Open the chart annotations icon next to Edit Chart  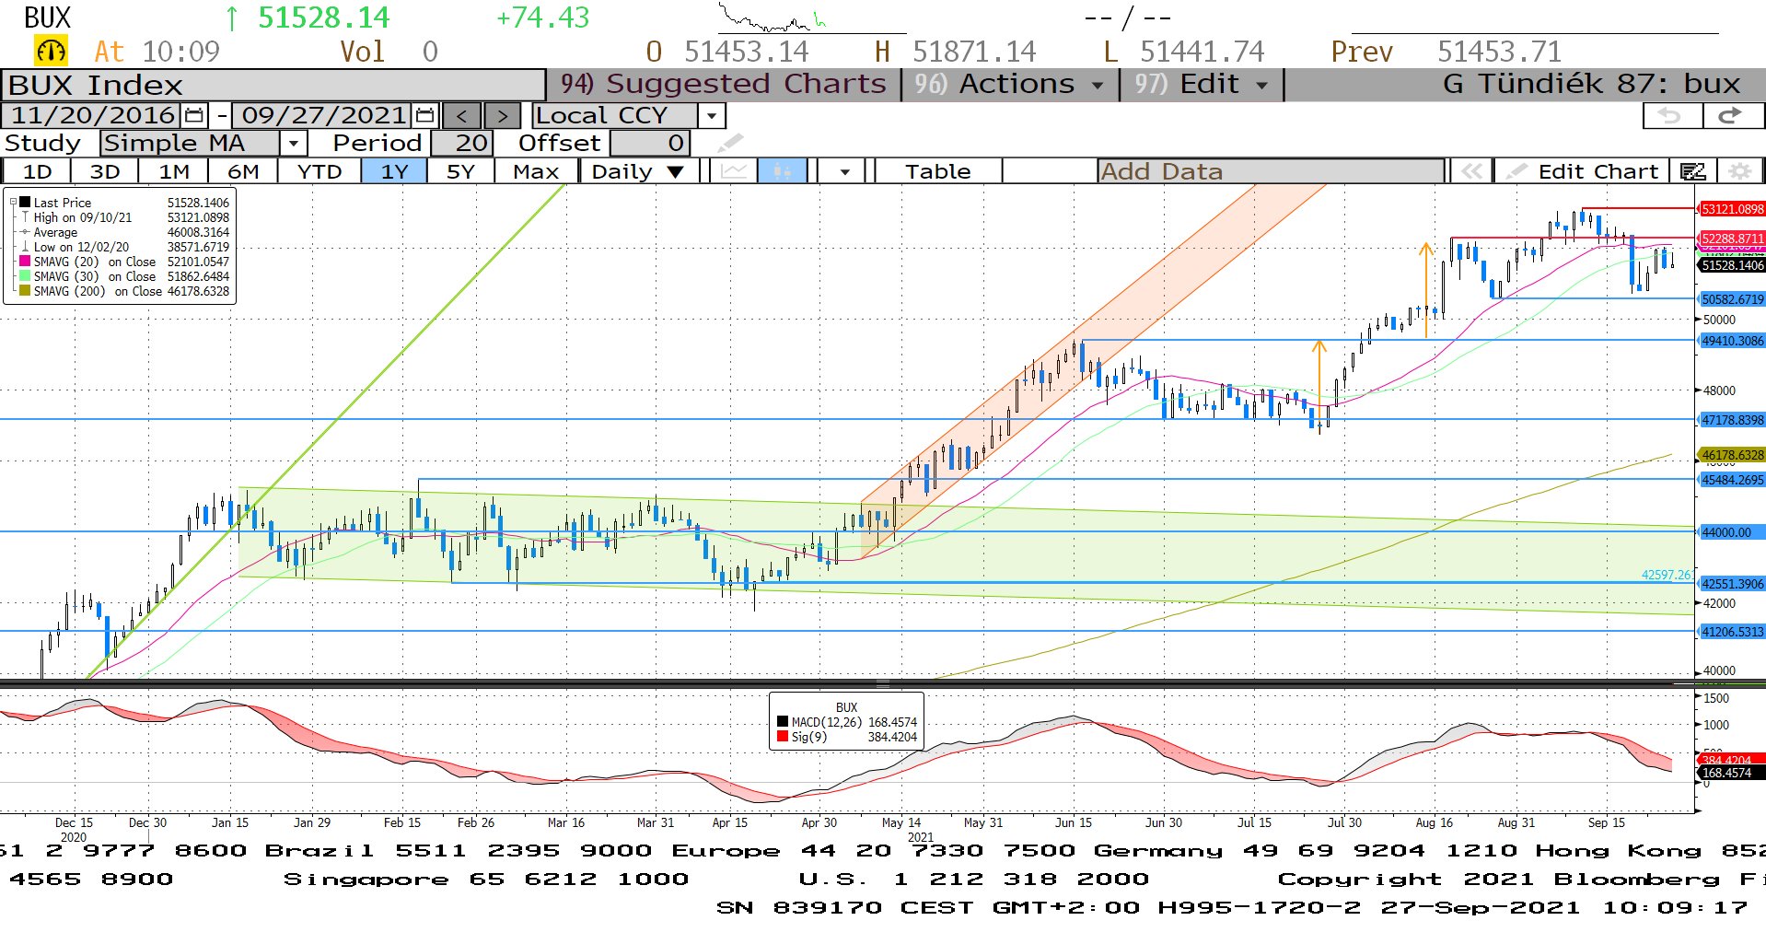[x=1693, y=171]
